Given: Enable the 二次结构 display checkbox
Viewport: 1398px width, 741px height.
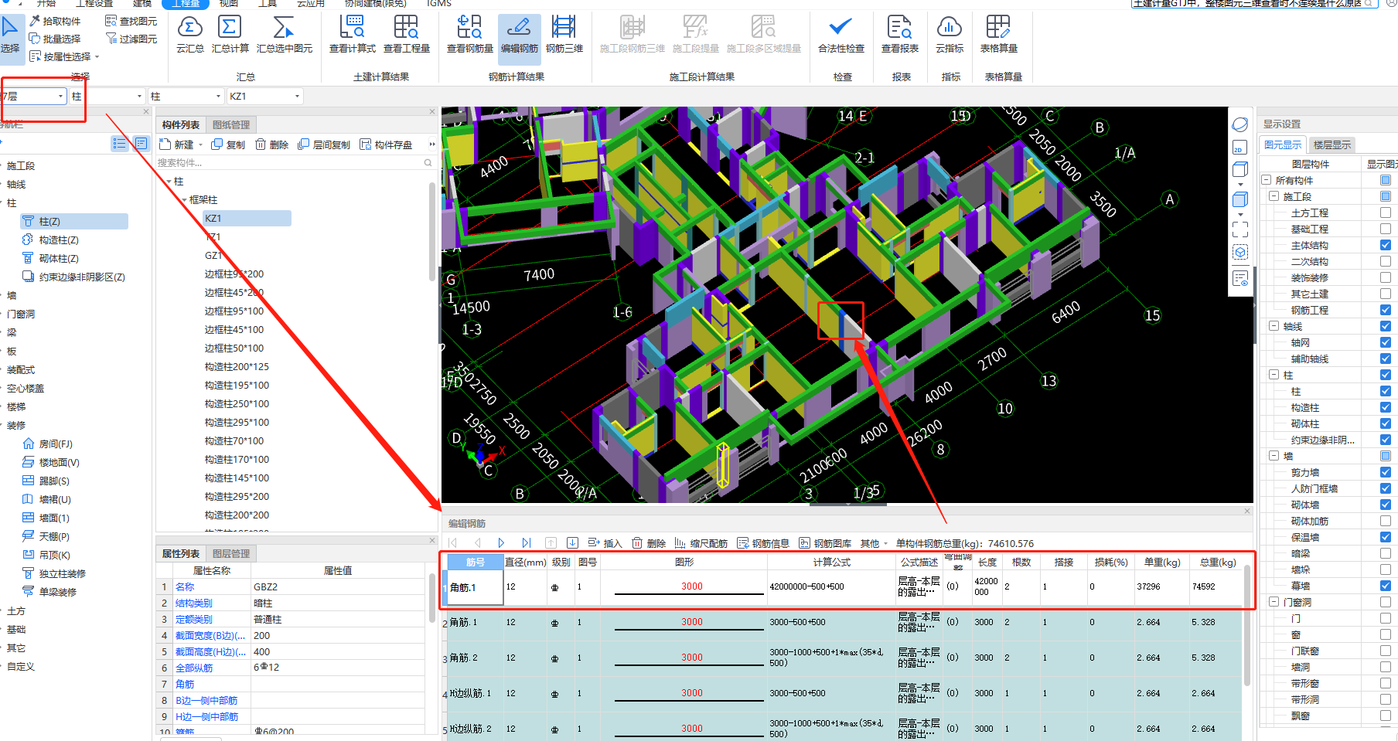Looking at the screenshot, I should (x=1386, y=261).
